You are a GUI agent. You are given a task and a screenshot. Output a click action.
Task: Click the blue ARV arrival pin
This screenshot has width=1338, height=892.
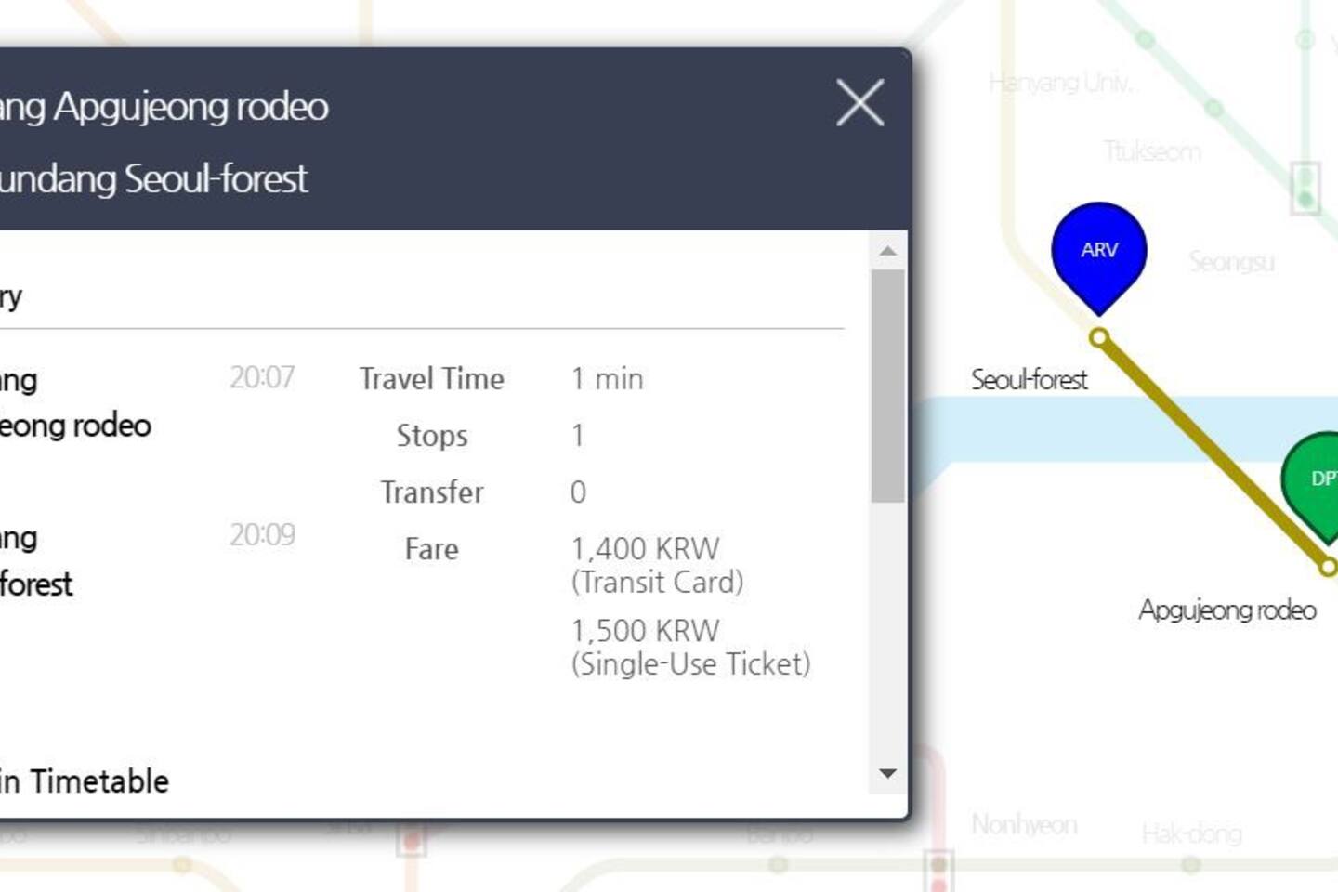pyautogui.click(x=1098, y=253)
